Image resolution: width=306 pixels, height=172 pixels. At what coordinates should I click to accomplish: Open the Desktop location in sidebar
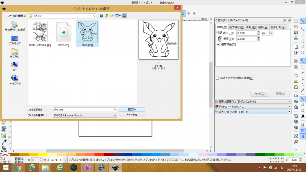click(15, 40)
